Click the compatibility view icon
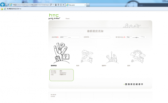168x103 pixels. point(58,5)
